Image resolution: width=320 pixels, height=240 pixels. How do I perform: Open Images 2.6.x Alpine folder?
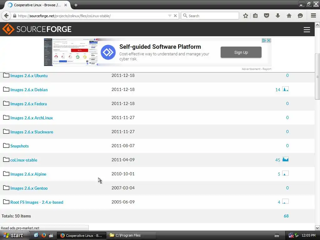point(28,174)
